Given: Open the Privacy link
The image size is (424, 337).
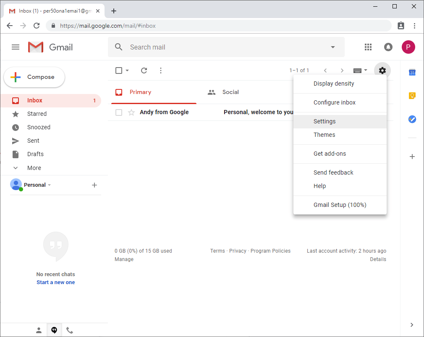Looking at the screenshot, I should 238,251.
